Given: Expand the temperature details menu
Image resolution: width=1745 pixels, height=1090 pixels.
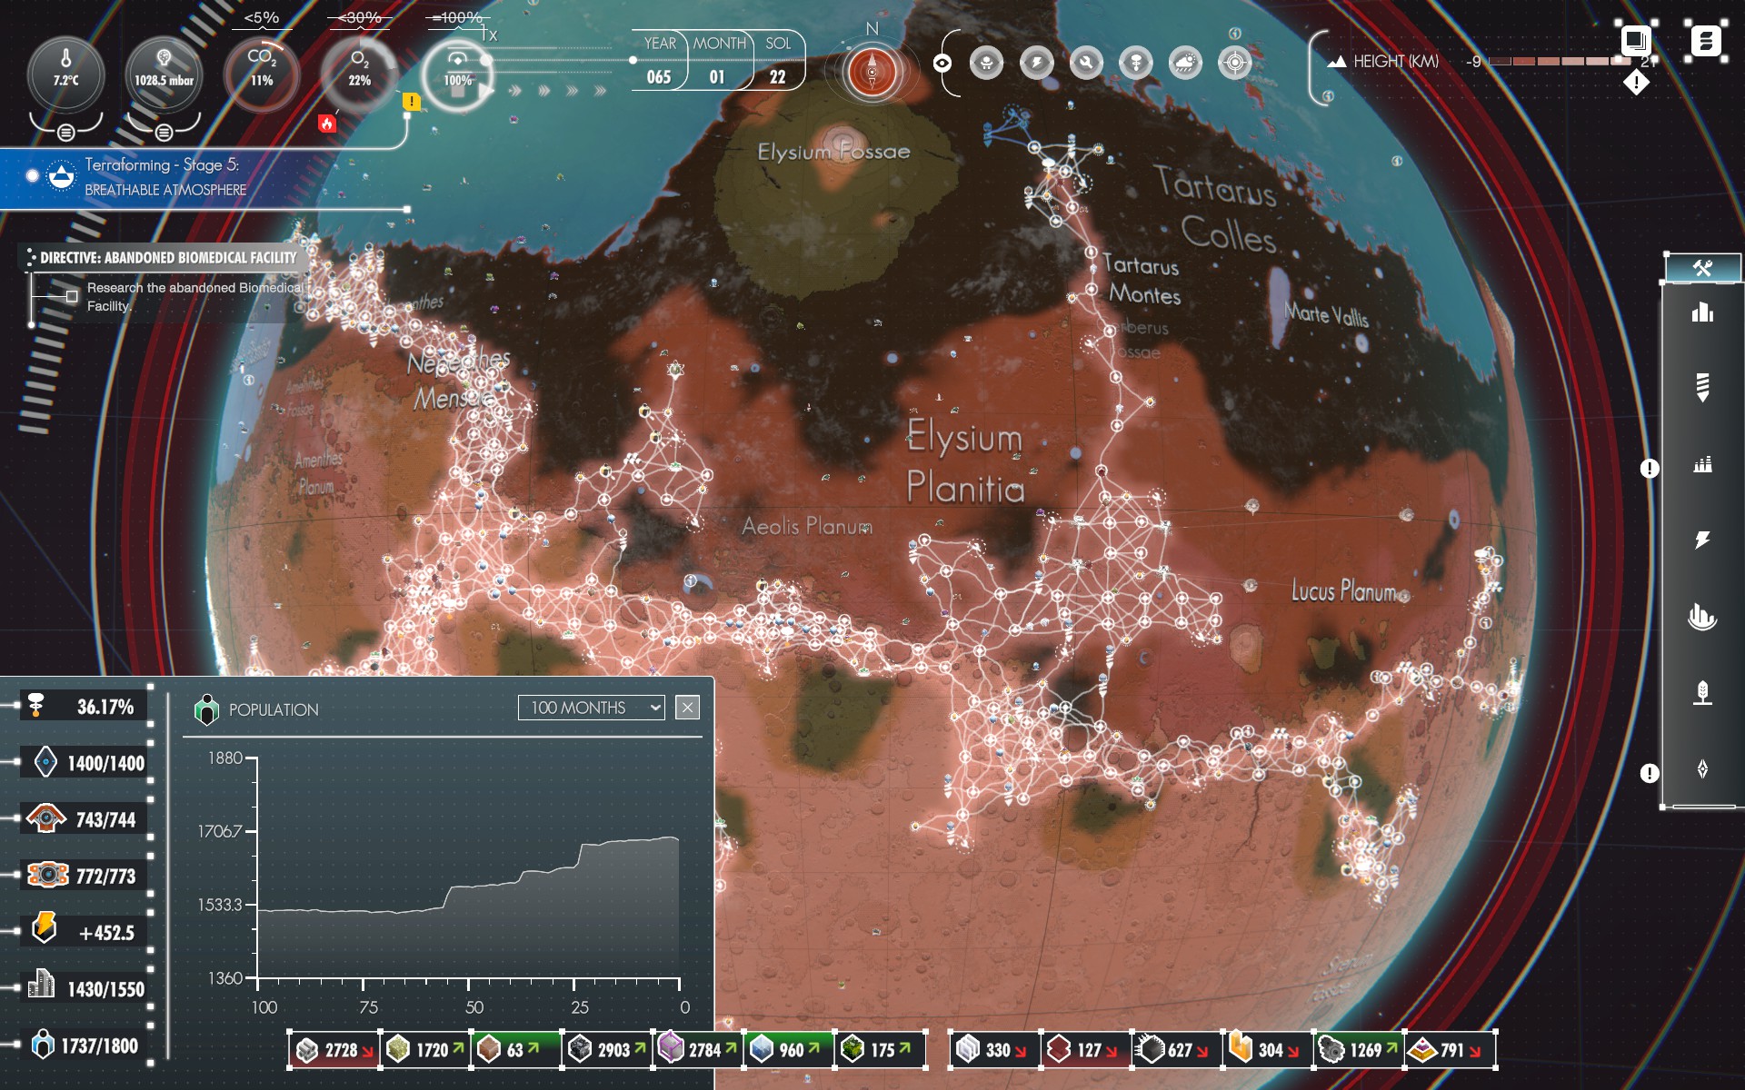Looking at the screenshot, I should pos(65,133).
